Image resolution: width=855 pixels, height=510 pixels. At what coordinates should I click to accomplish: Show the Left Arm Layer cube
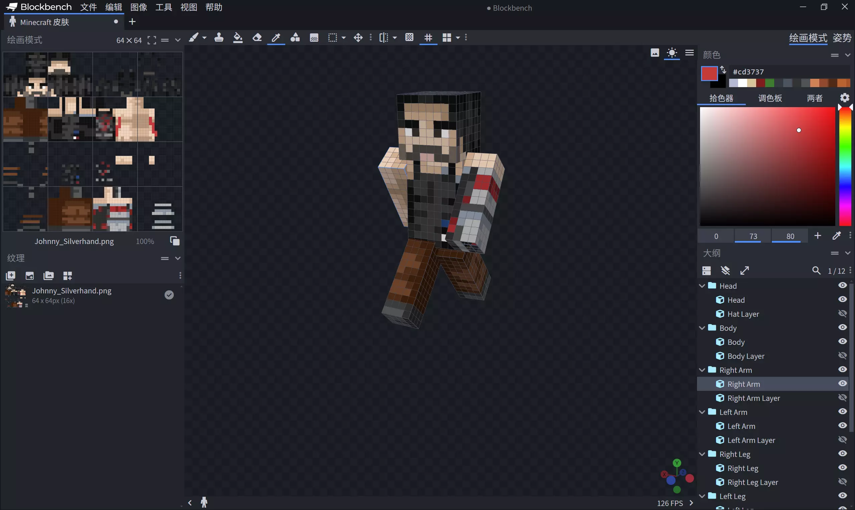(x=842, y=440)
